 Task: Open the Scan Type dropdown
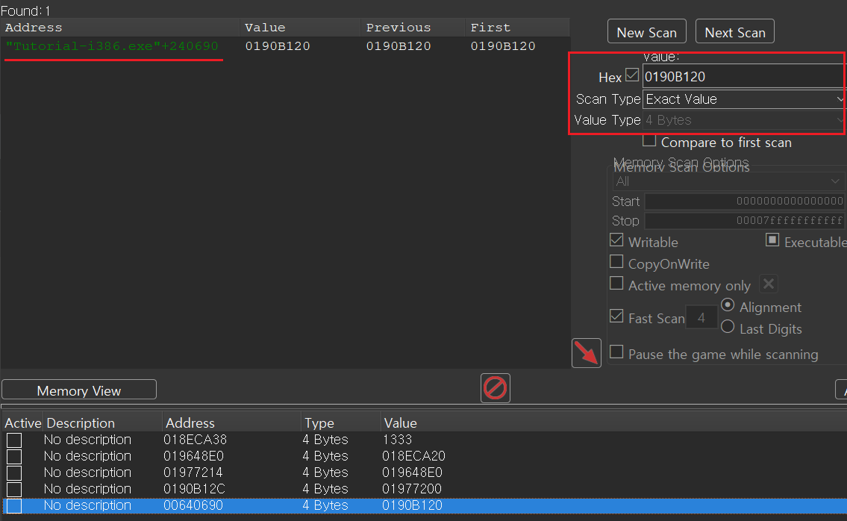743,99
